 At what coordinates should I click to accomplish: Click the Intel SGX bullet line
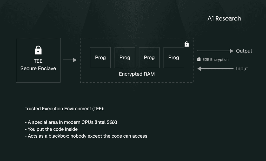(71, 122)
